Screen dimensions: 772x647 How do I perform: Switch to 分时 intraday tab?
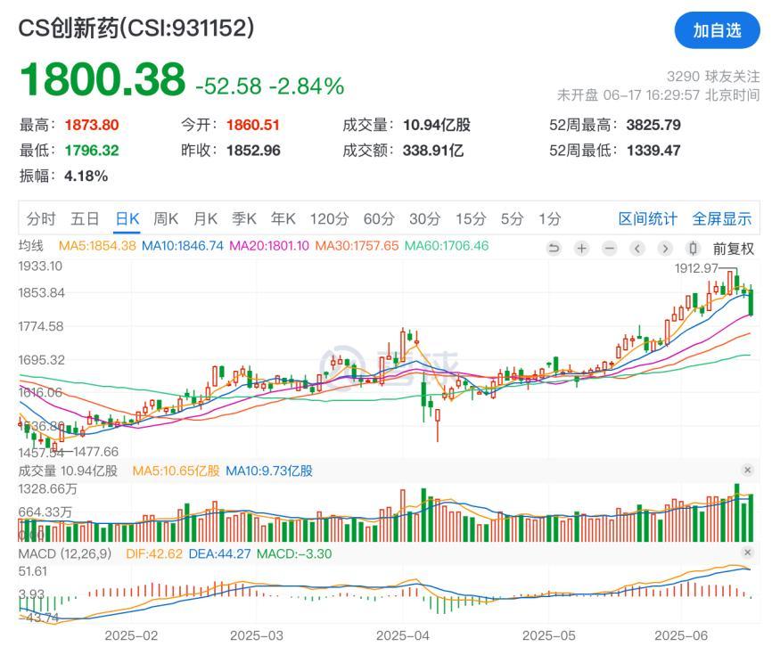coord(41,218)
